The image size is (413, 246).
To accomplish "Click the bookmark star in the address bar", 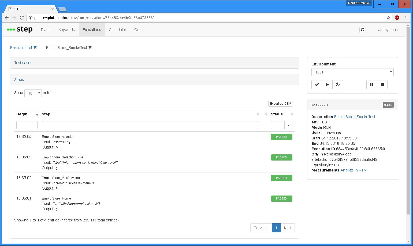I will point(388,18).
